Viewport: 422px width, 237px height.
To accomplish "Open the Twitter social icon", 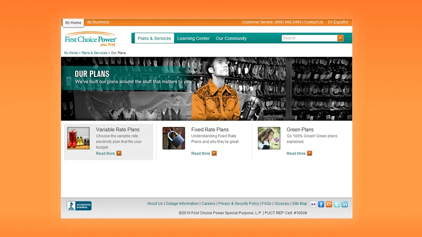I will click(337, 204).
